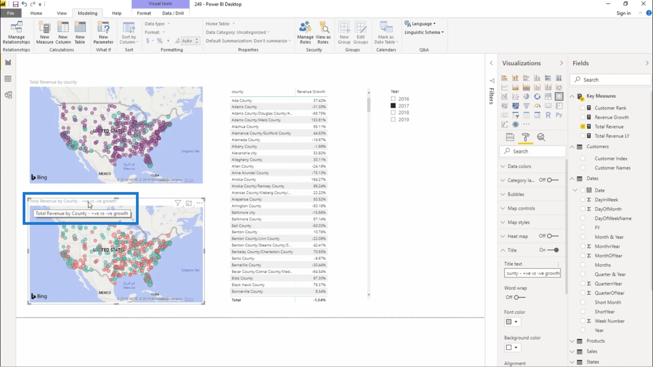
Task: Select the Donut chart visual
Action: pos(537,96)
